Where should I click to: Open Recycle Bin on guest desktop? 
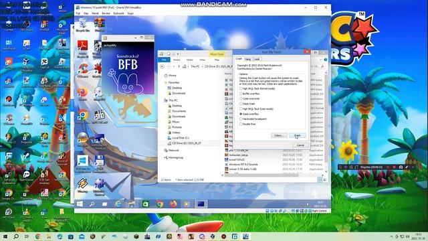coord(82,25)
